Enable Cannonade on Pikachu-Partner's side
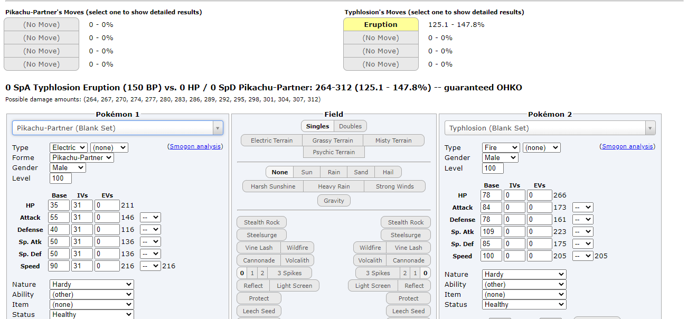This screenshot has width=697, height=319. click(259, 260)
